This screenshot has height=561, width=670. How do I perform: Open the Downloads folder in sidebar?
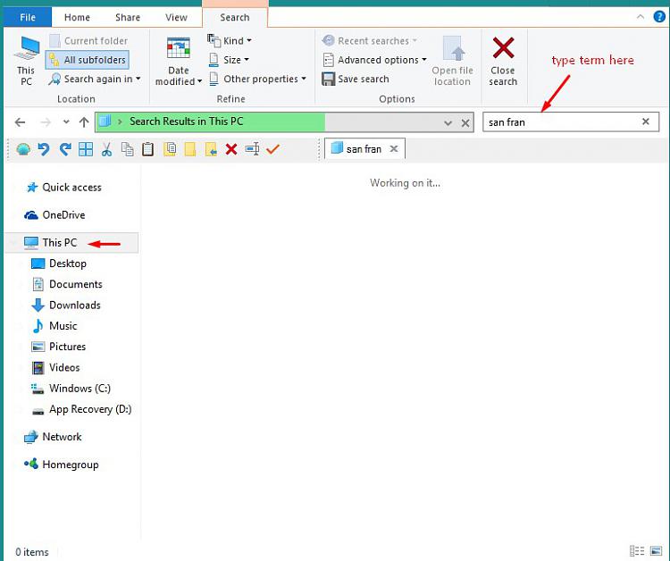click(x=66, y=306)
